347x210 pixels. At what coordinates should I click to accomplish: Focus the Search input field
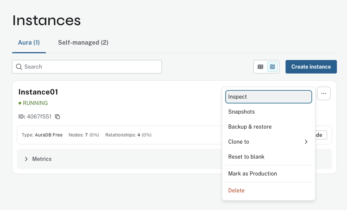tap(90, 67)
